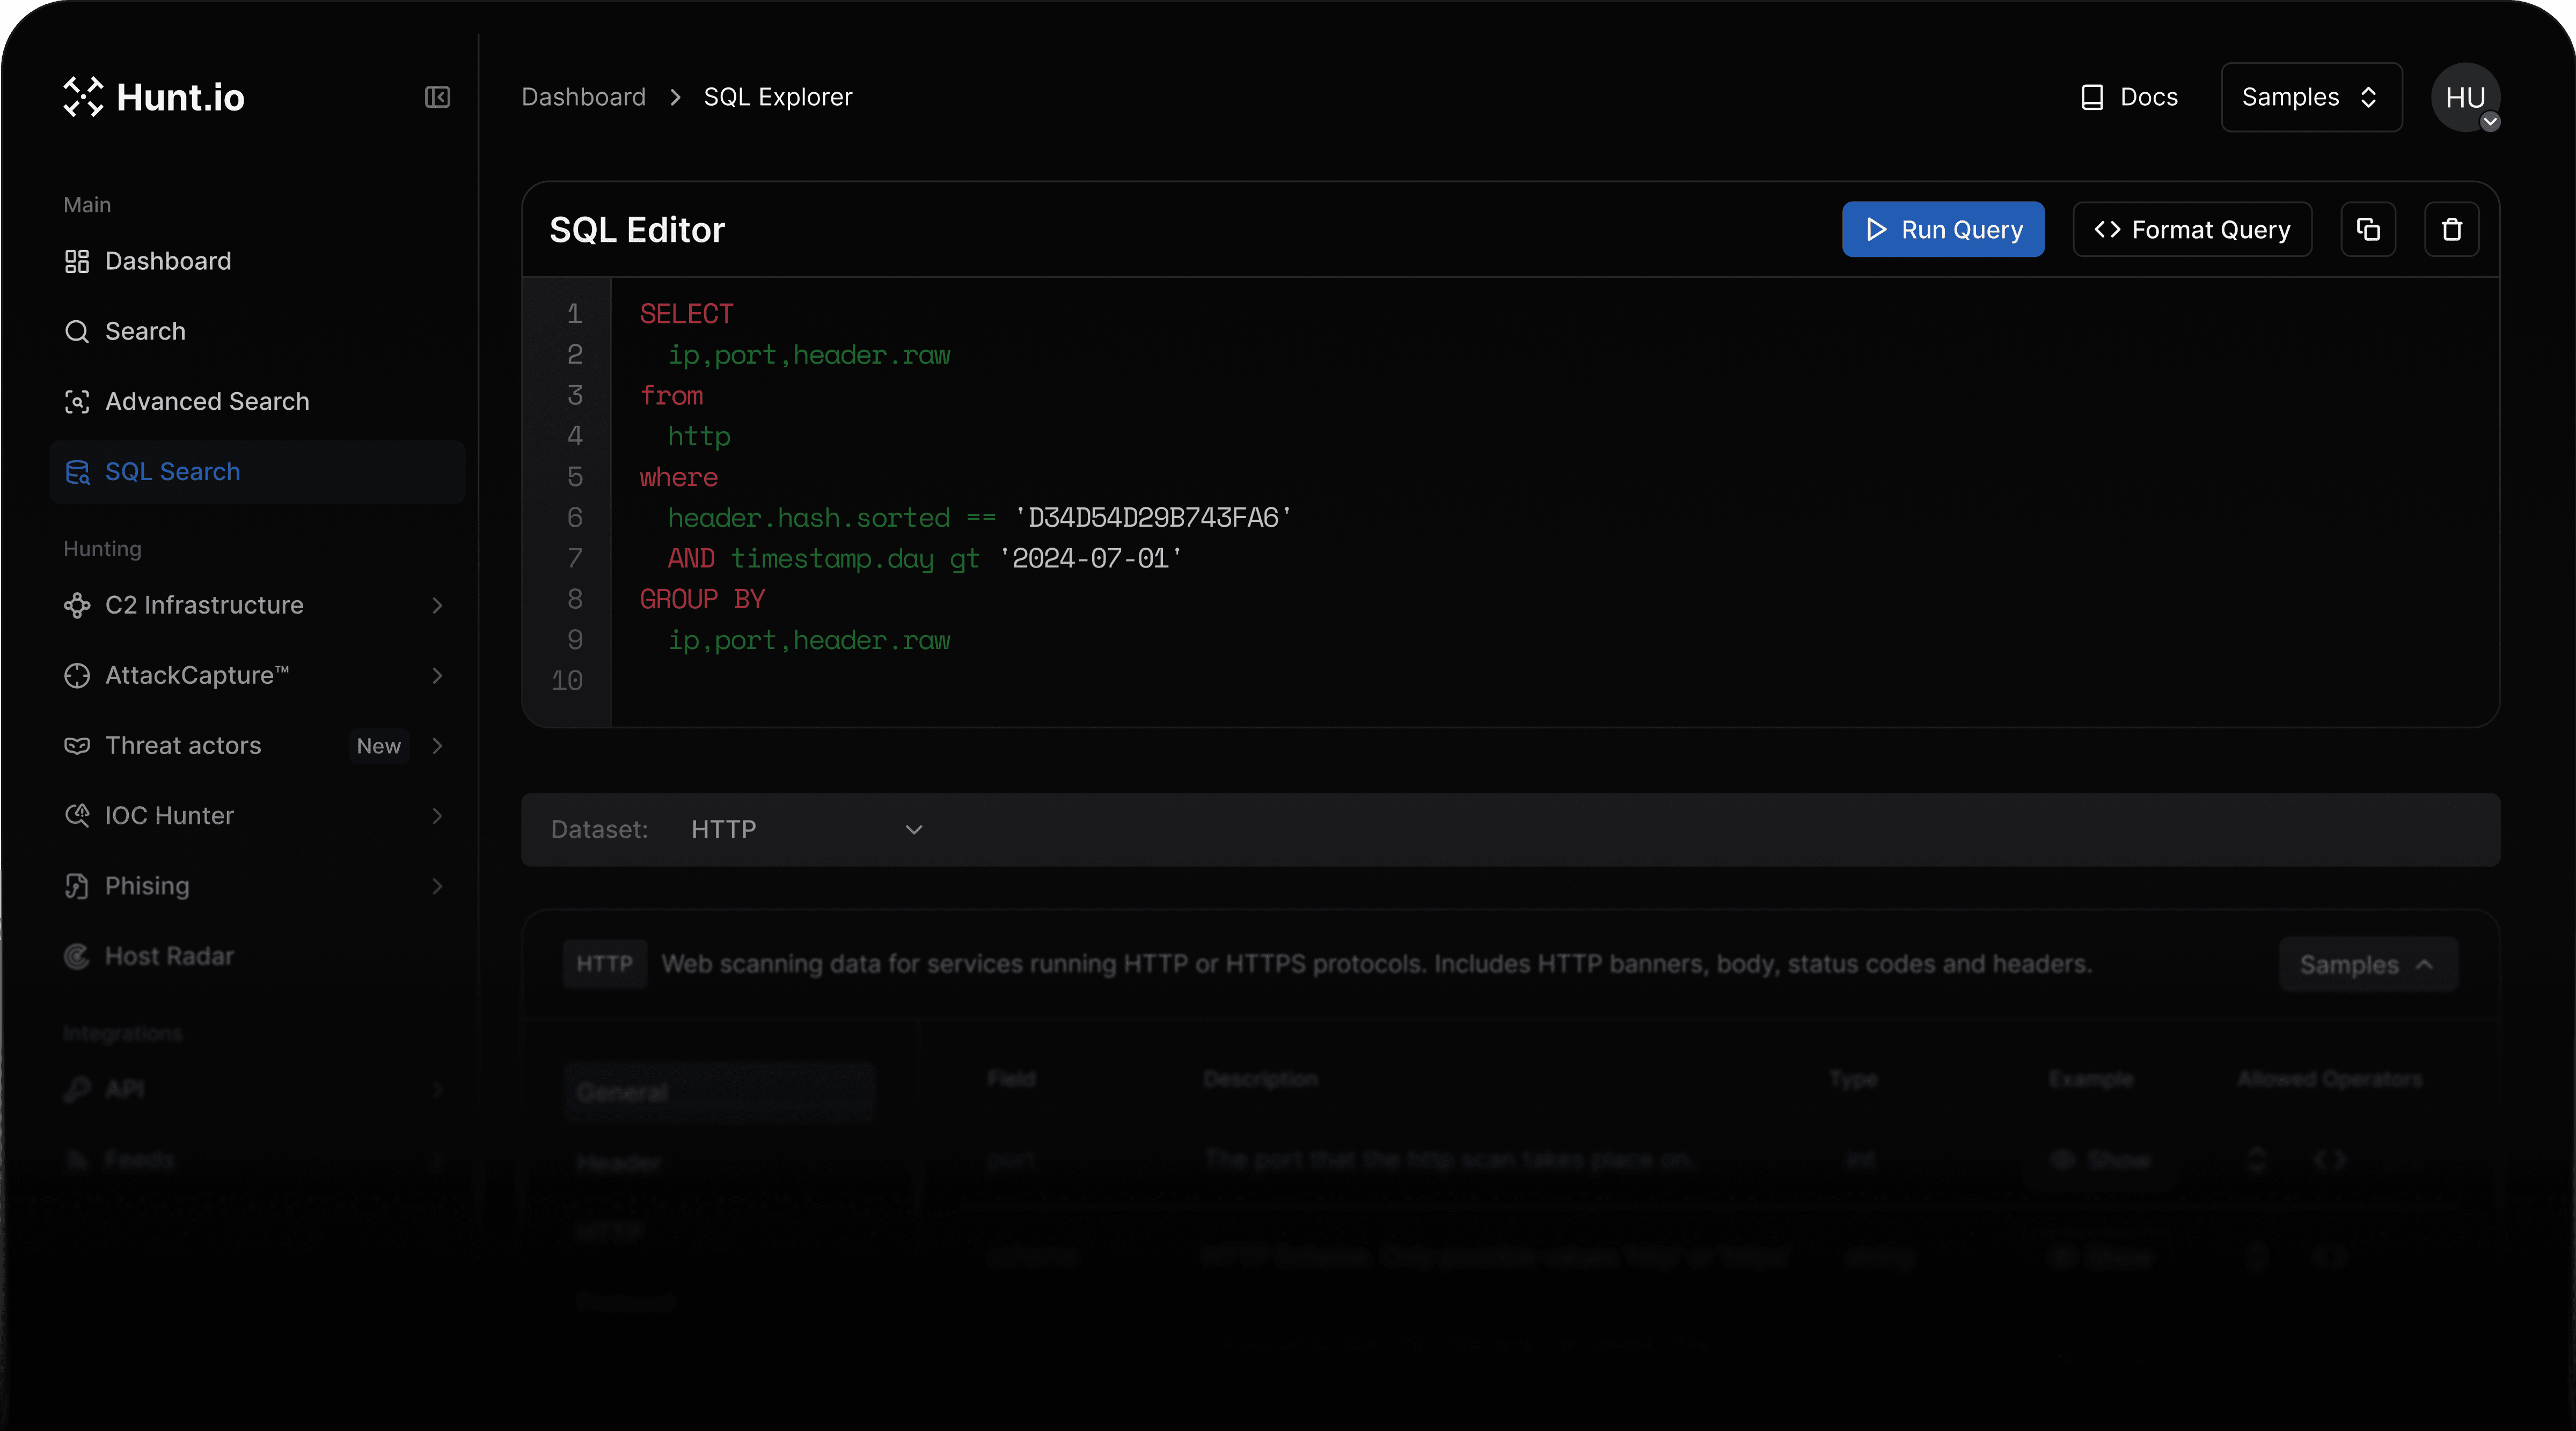The height and width of the screenshot is (1431, 2576).
Task: Click the Host Radar icon
Action: [x=77, y=956]
